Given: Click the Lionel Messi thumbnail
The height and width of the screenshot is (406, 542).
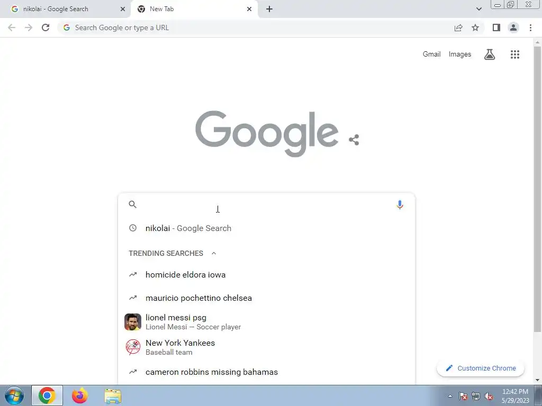Looking at the screenshot, I should (133, 322).
